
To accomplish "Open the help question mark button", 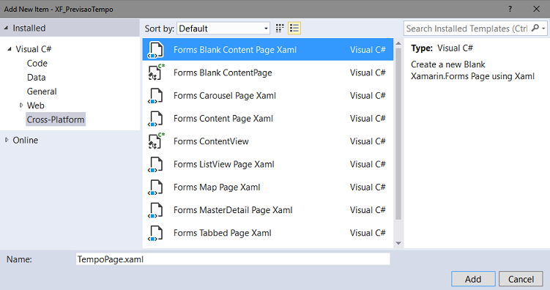I will (510, 9).
